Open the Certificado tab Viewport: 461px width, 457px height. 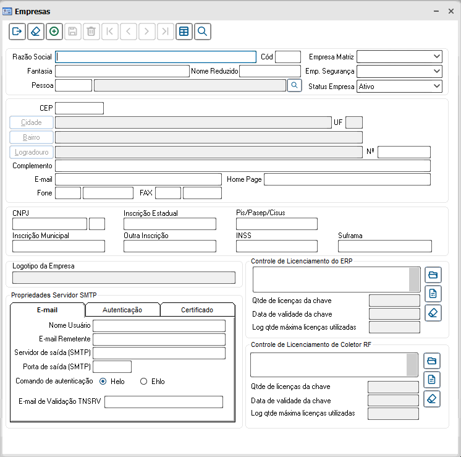(x=197, y=310)
